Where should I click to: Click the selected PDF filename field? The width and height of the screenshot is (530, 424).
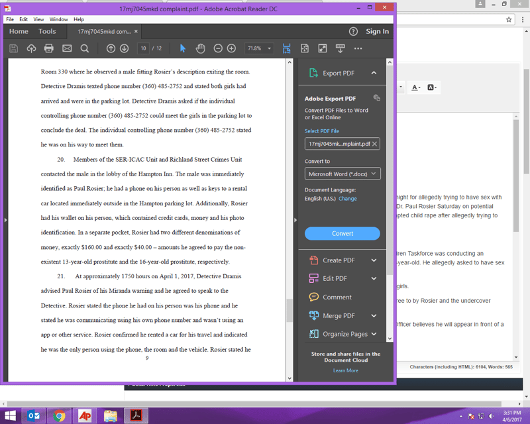[x=343, y=144]
